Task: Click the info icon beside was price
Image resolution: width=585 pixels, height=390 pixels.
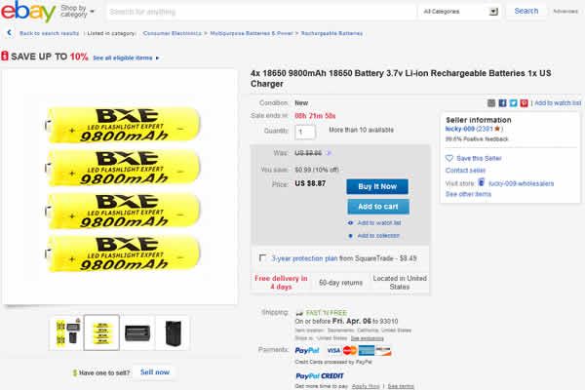Action: [x=329, y=153]
